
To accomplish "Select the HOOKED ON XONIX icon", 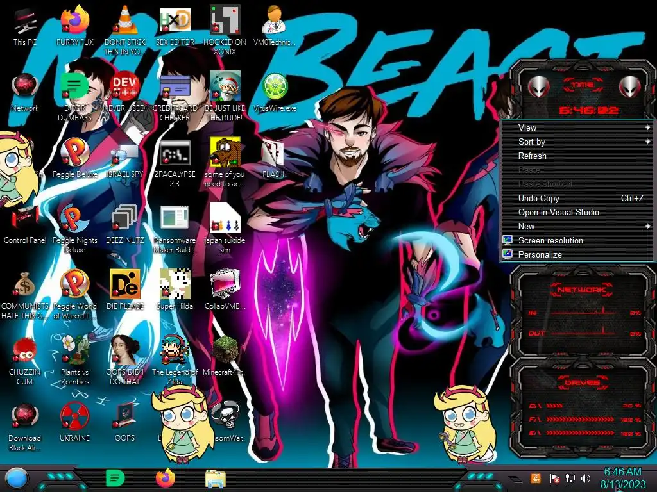I will tap(225, 21).
